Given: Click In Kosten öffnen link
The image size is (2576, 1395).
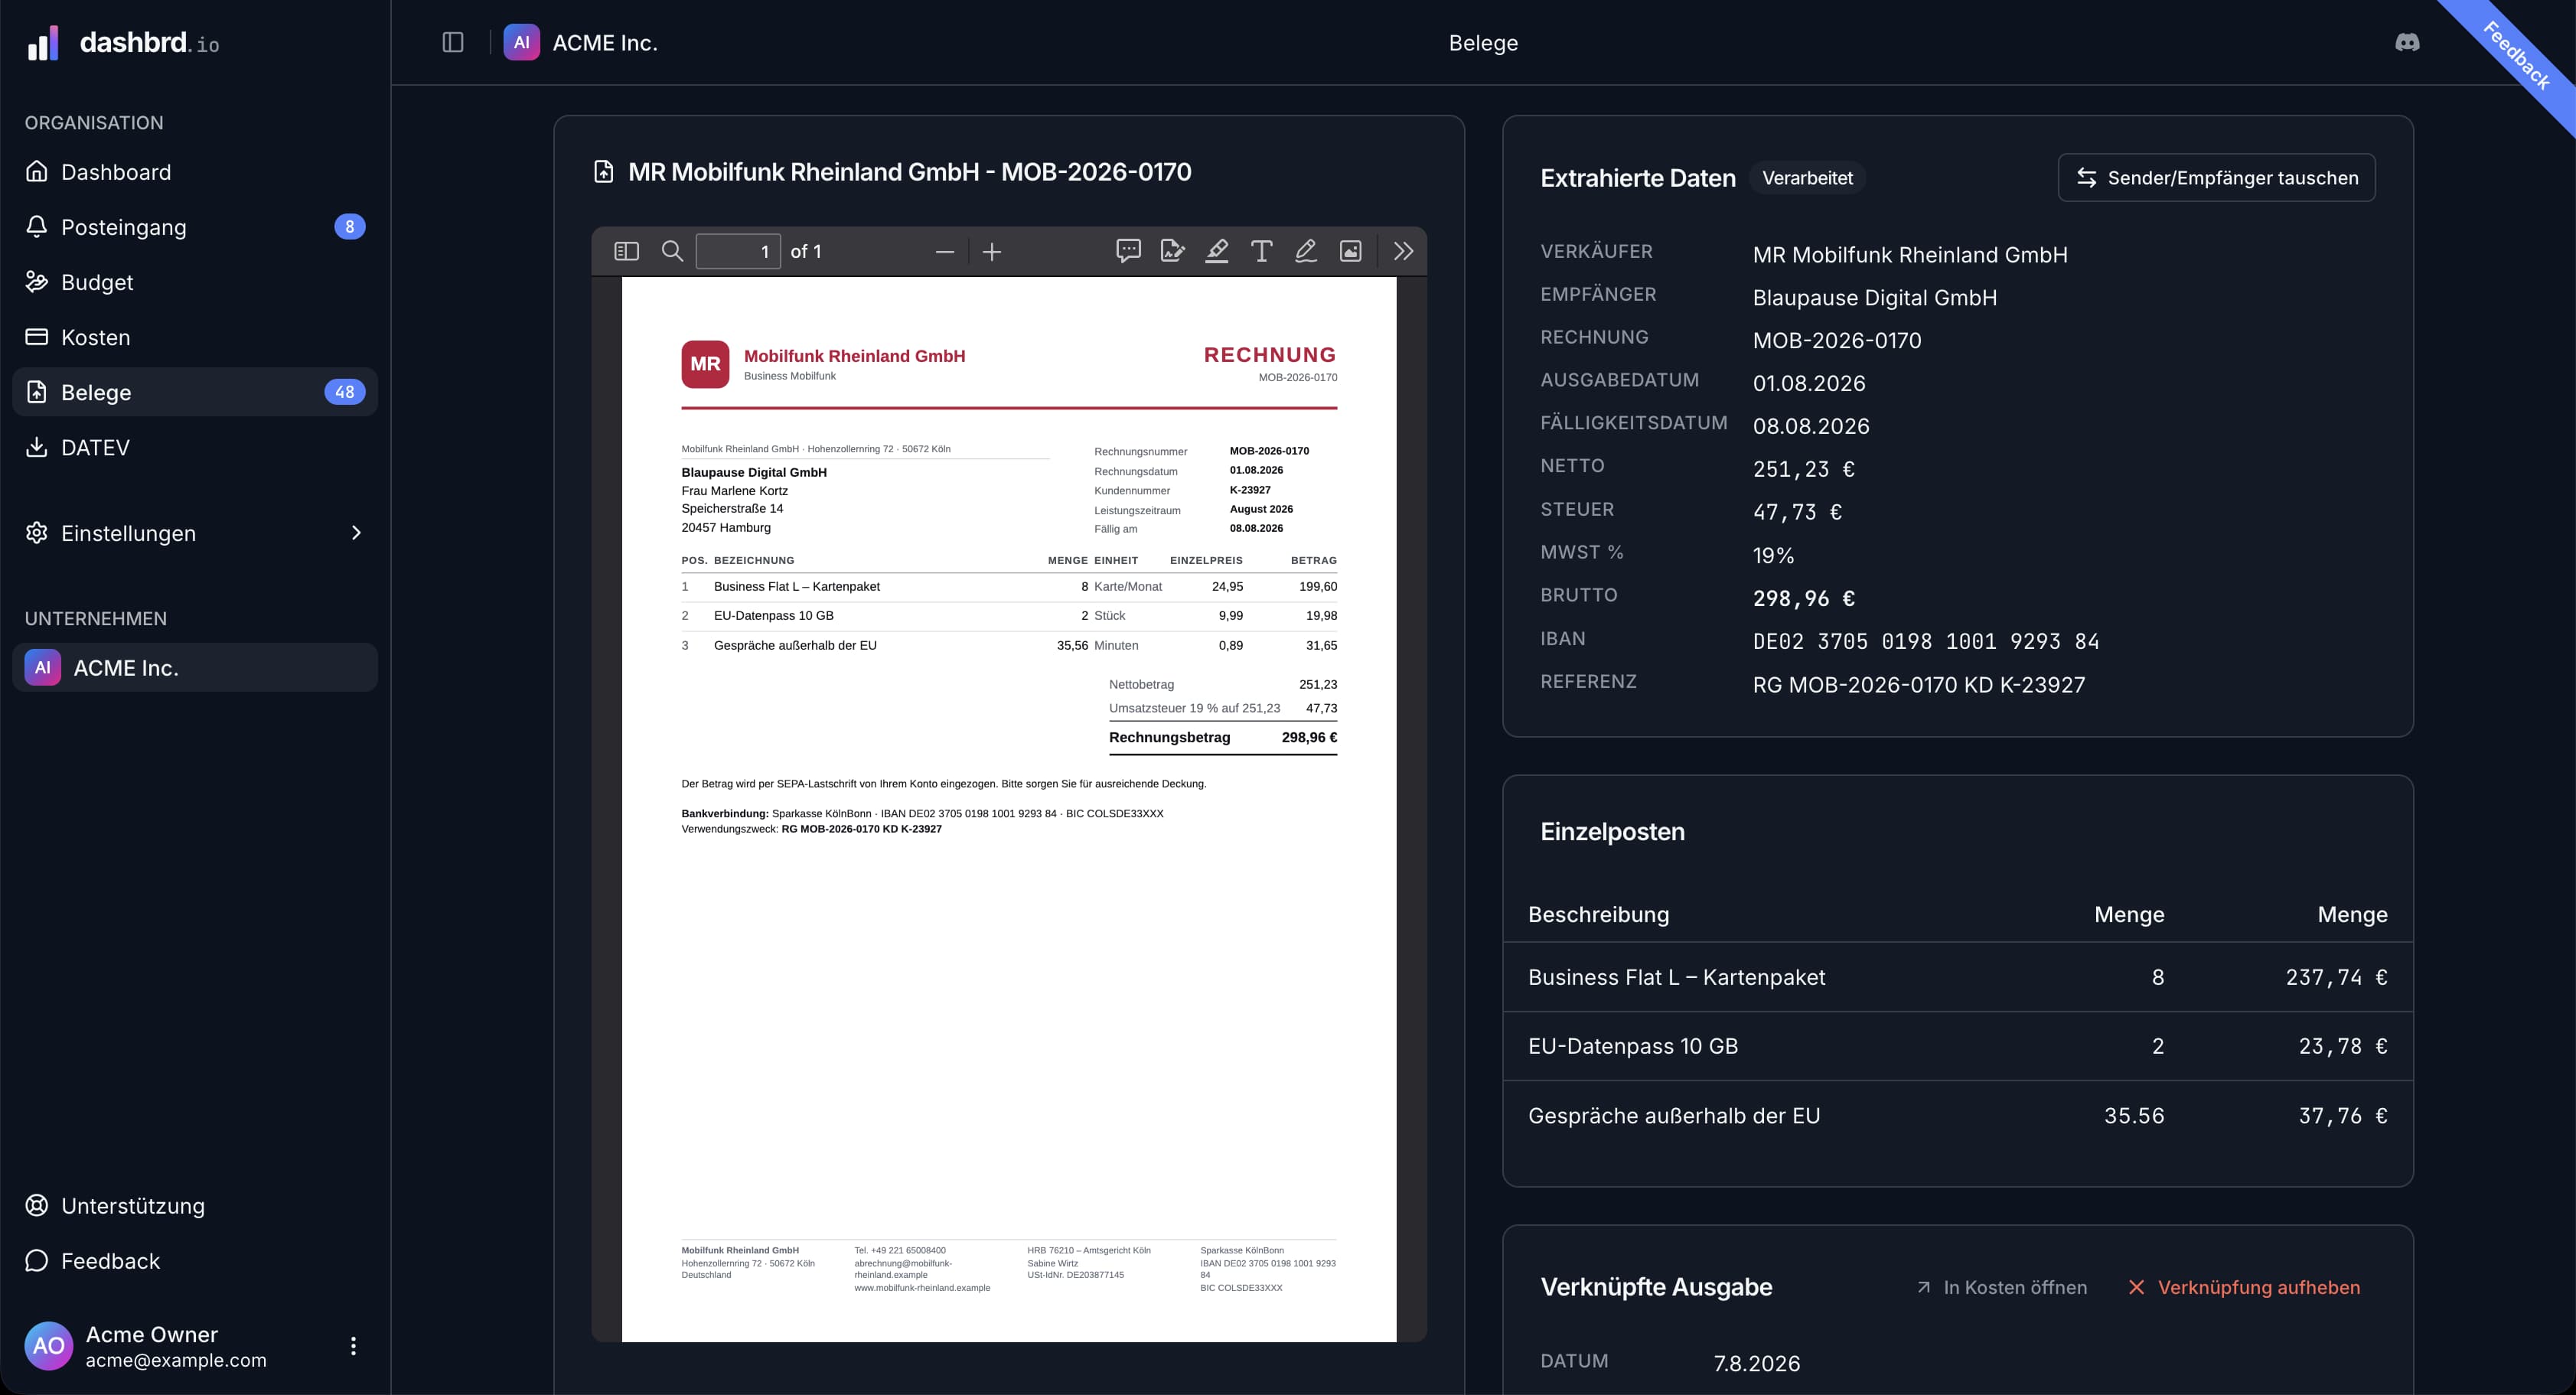Looking at the screenshot, I should 2002,1287.
